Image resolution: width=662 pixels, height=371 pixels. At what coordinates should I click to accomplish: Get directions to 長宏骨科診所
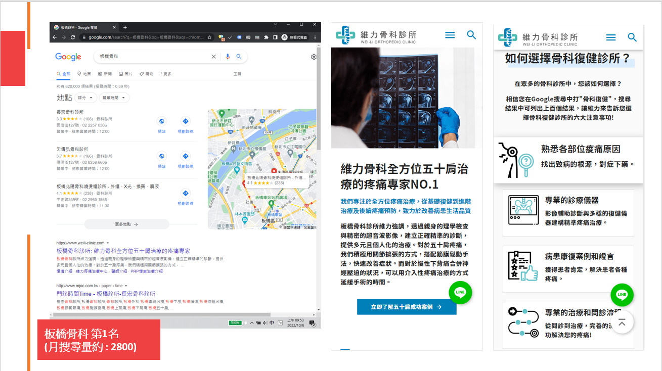click(x=185, y=121)
